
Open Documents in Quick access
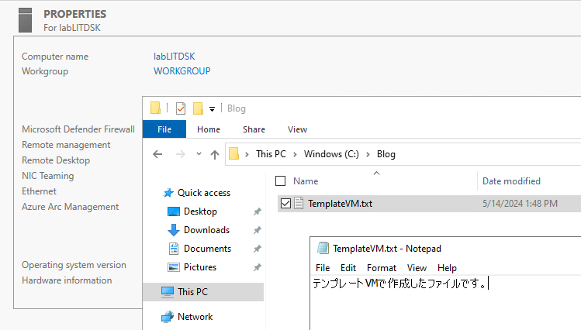click(208, 248)
